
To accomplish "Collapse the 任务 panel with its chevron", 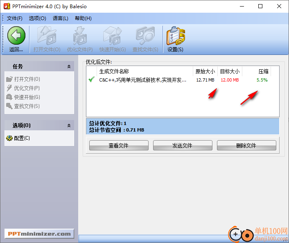I will click(x=69, y=67).
